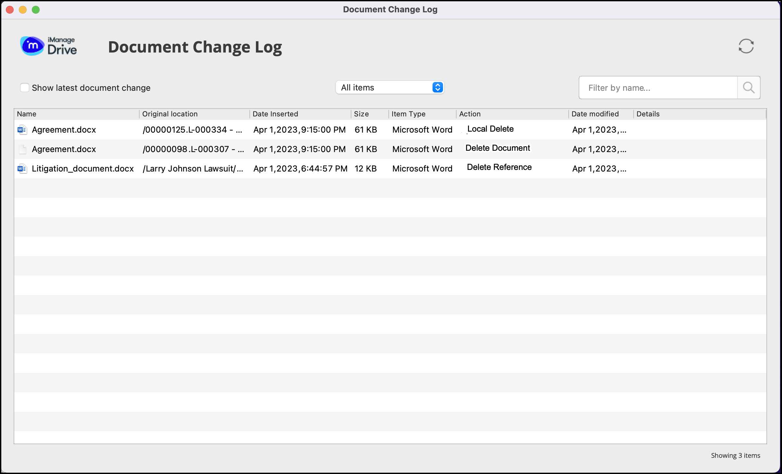Screen dimensions: 782x474
Task: Click the iManage Drive logo
Action: point(49,46)
